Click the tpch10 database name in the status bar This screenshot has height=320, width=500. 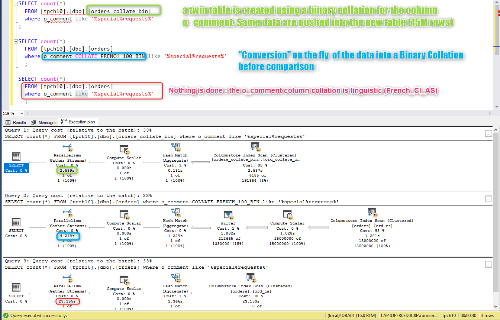tap(449, 316)
